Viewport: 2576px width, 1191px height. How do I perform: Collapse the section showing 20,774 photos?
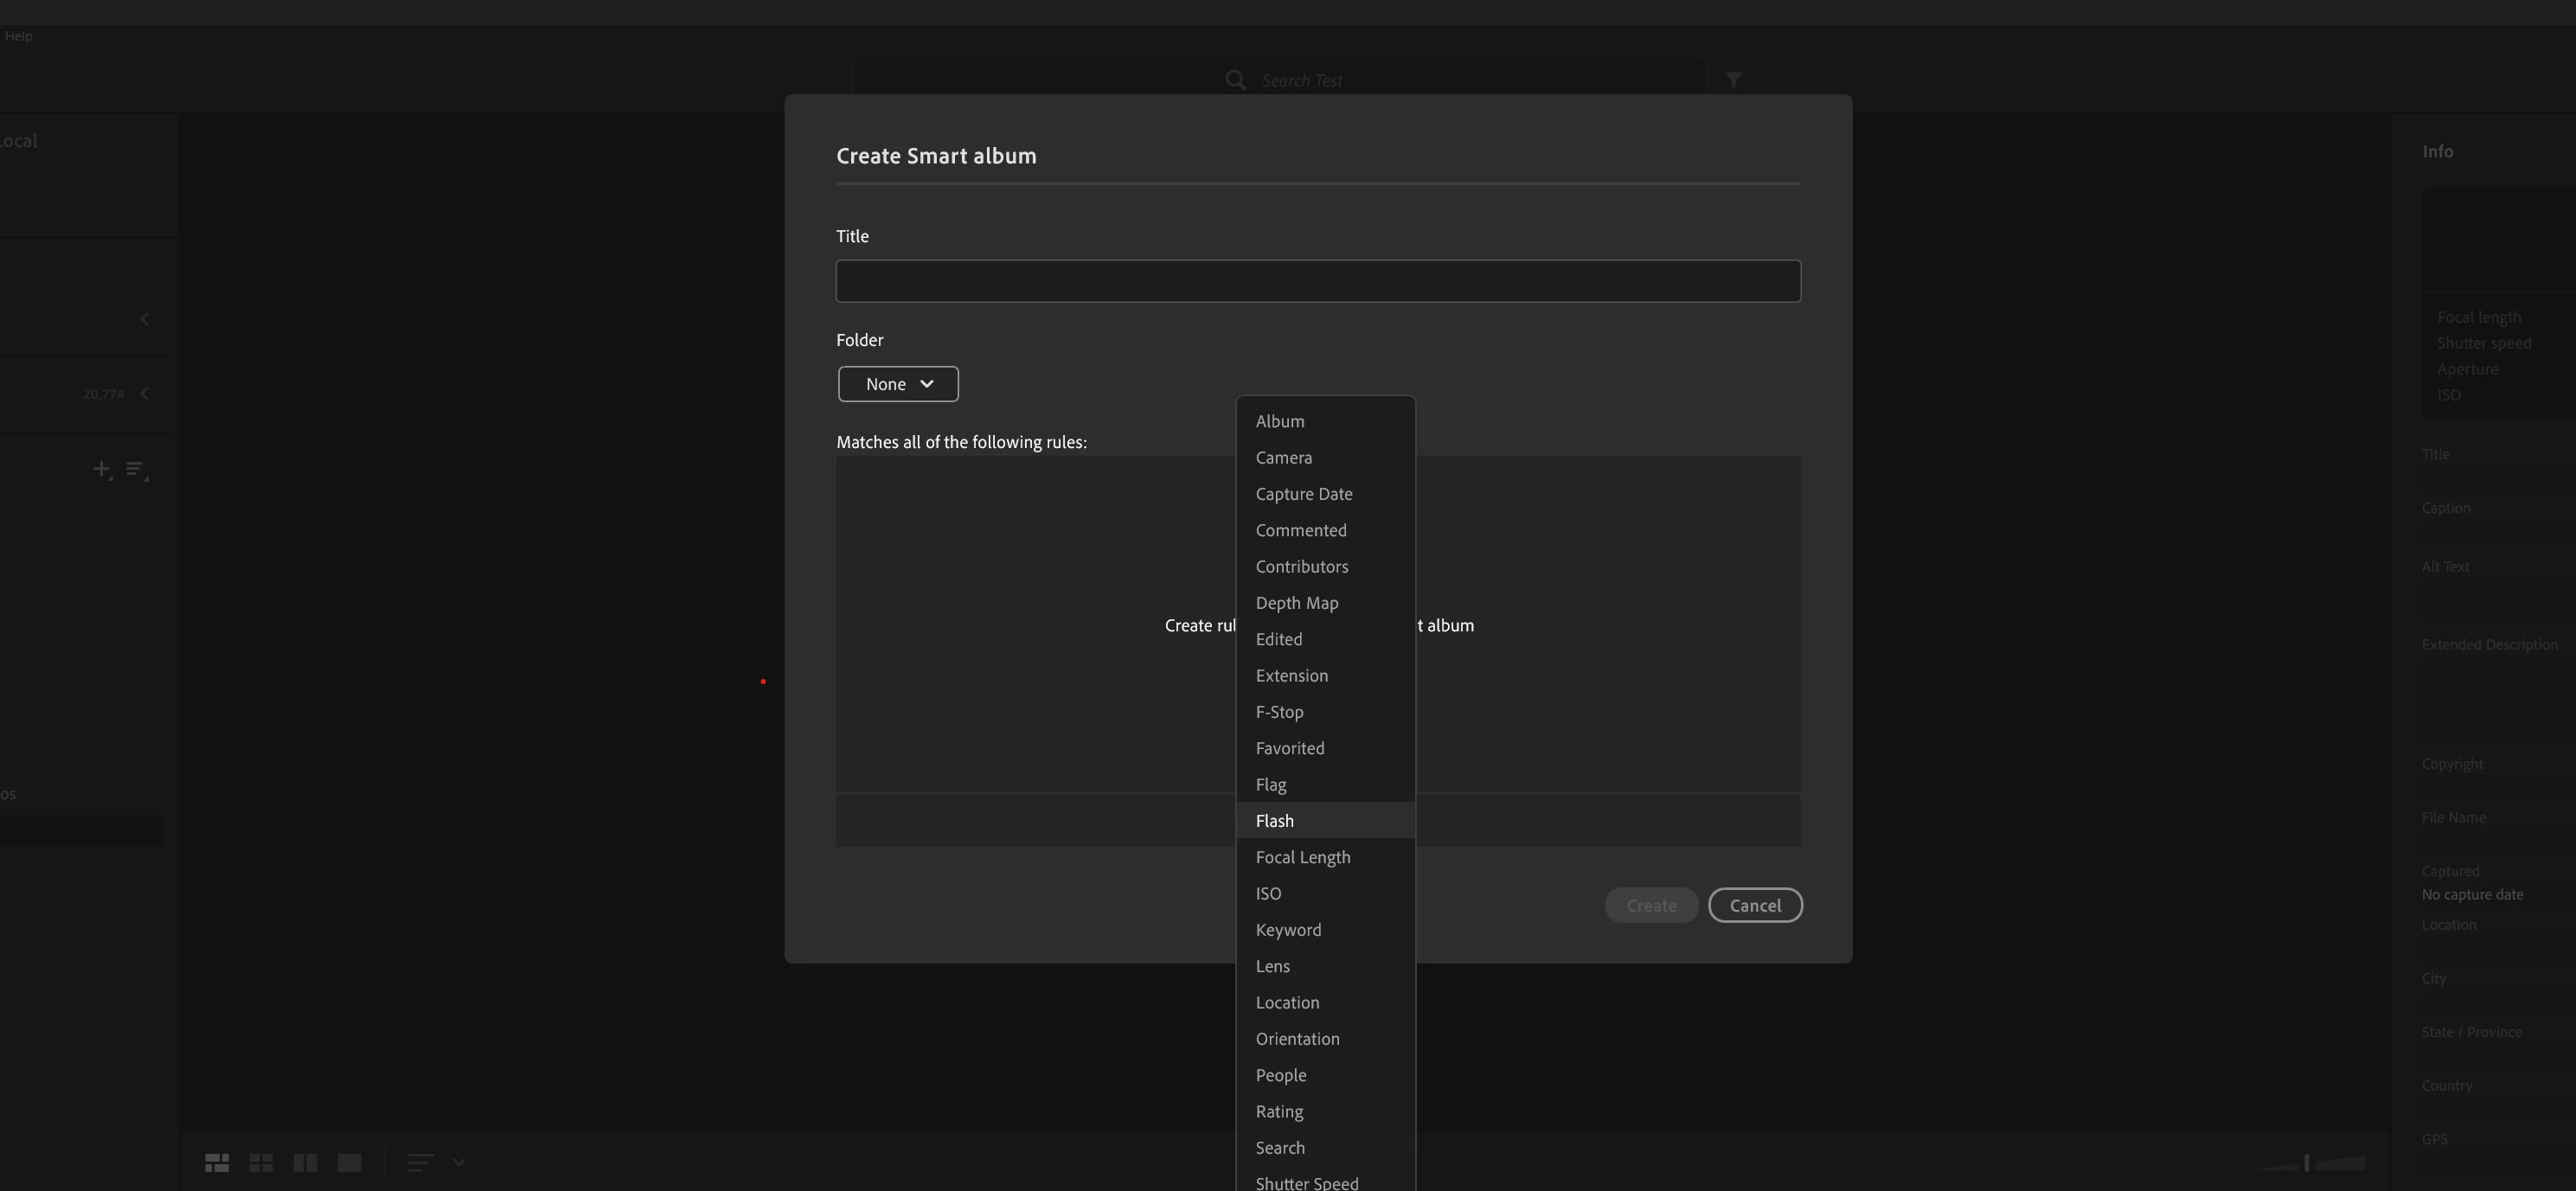pyautogui.click(x=145, y=394)
